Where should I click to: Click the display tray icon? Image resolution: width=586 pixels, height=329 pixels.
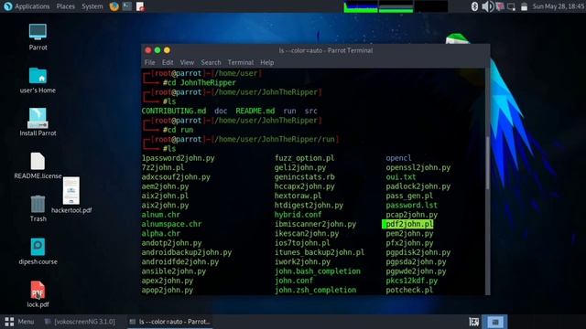point(511,6)
